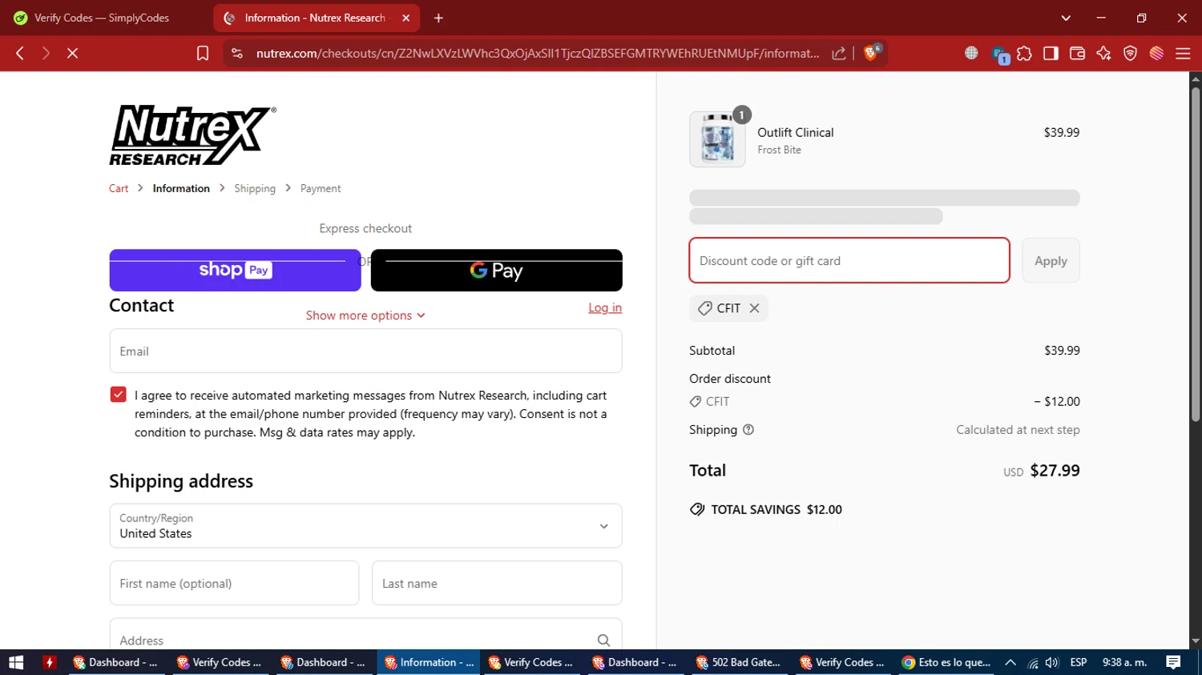Click the shipping help question mark icon

748,430
